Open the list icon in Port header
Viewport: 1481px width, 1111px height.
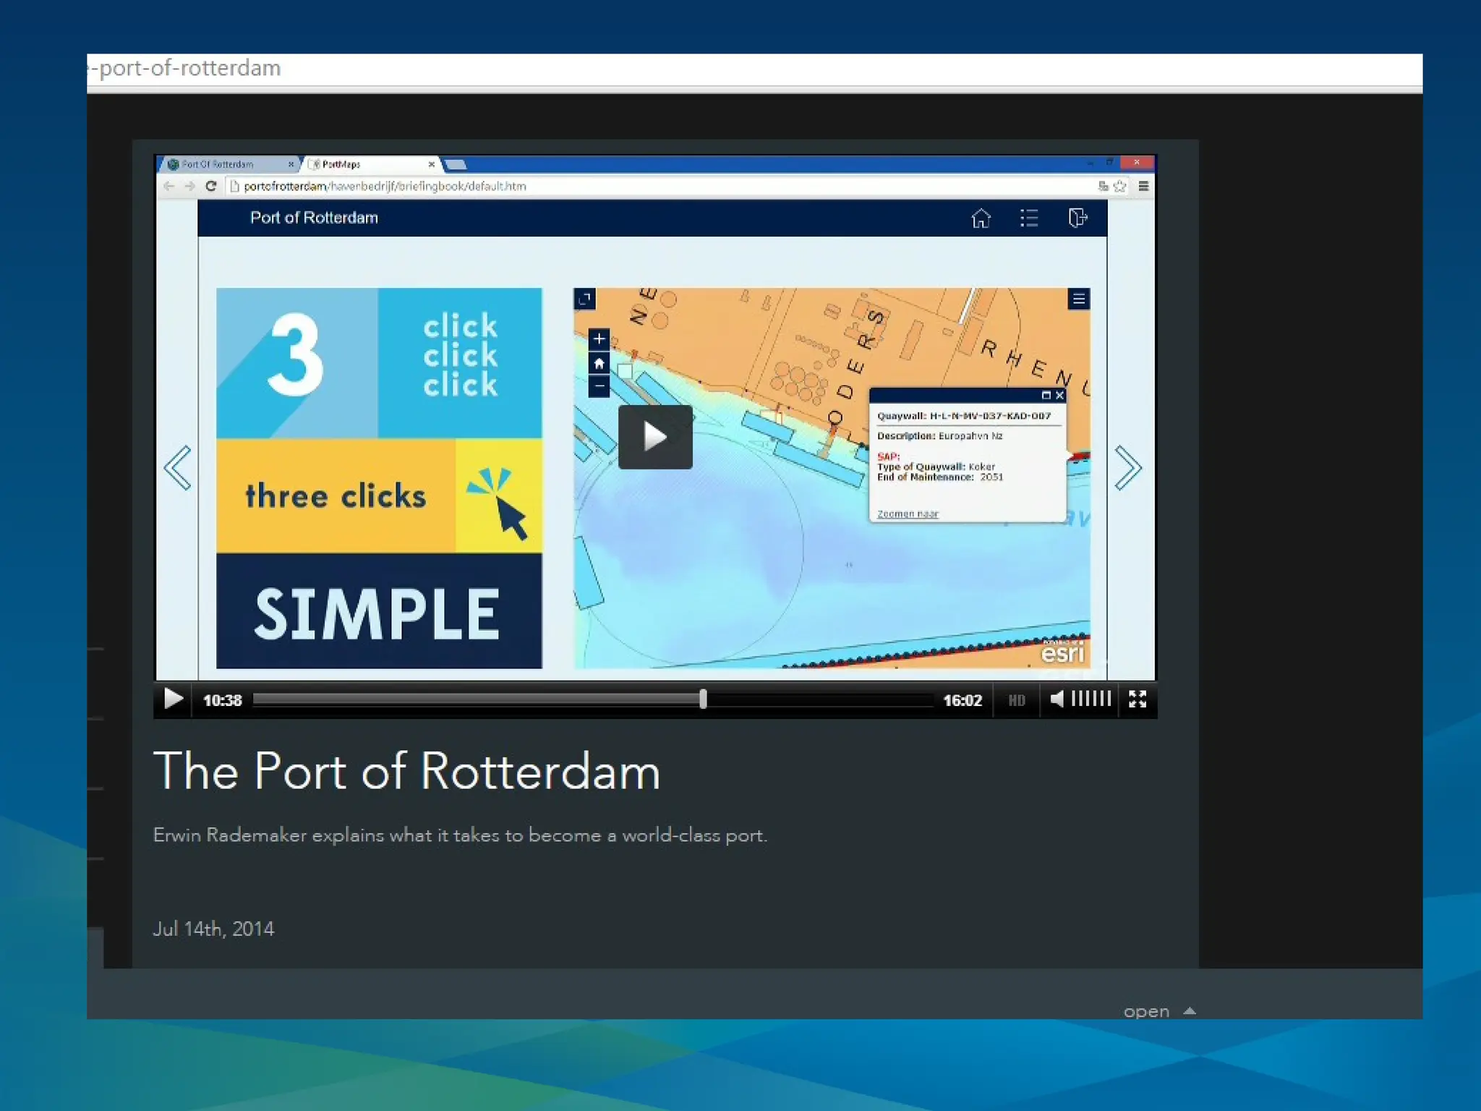[x=1029, y=218]
